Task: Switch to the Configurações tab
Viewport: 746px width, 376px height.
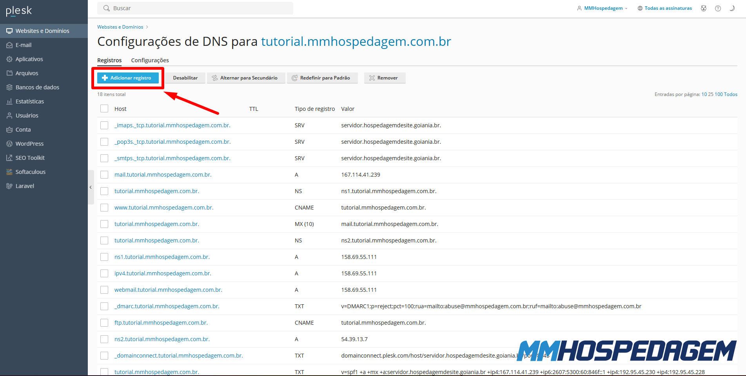Action: 150,60
